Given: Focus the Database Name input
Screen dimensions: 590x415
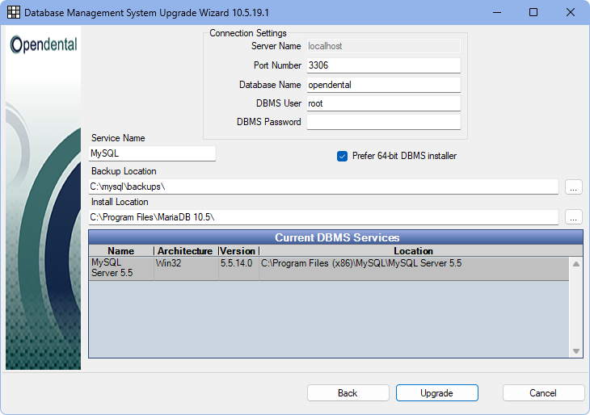Looking at the screenshot, I should (x=383, y=85).
